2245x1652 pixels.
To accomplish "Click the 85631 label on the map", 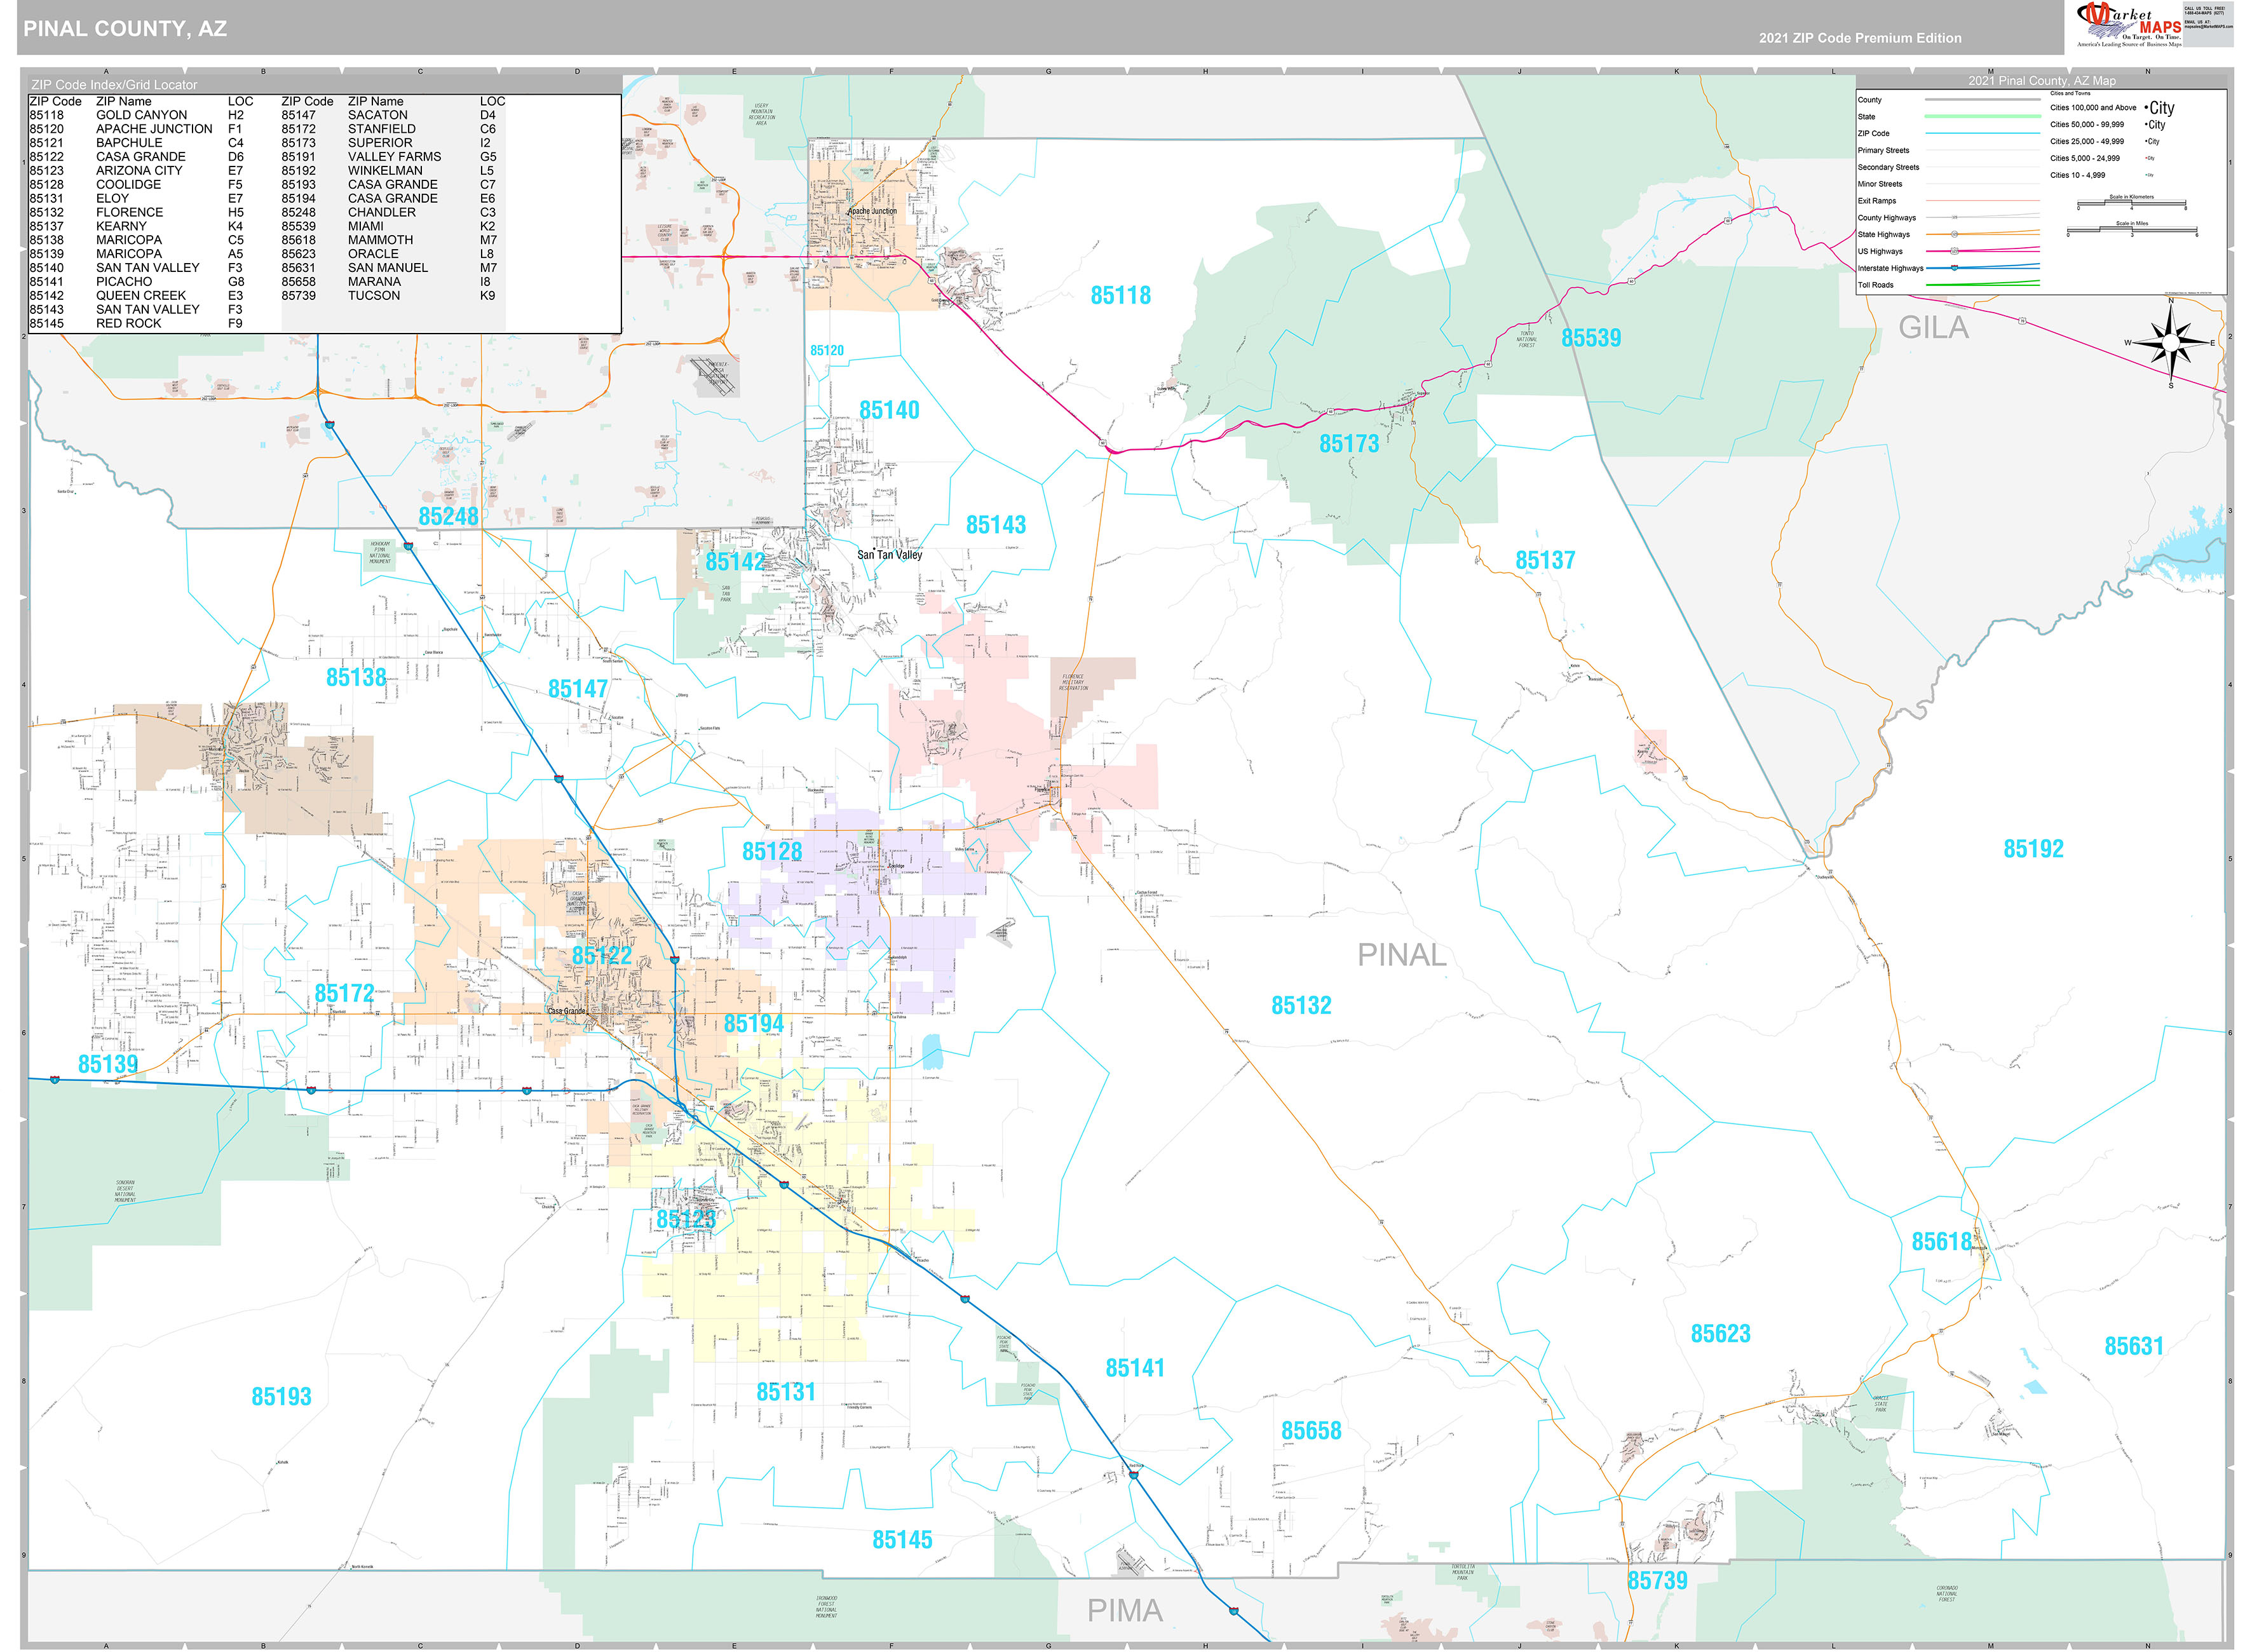I will 2133,1347.
